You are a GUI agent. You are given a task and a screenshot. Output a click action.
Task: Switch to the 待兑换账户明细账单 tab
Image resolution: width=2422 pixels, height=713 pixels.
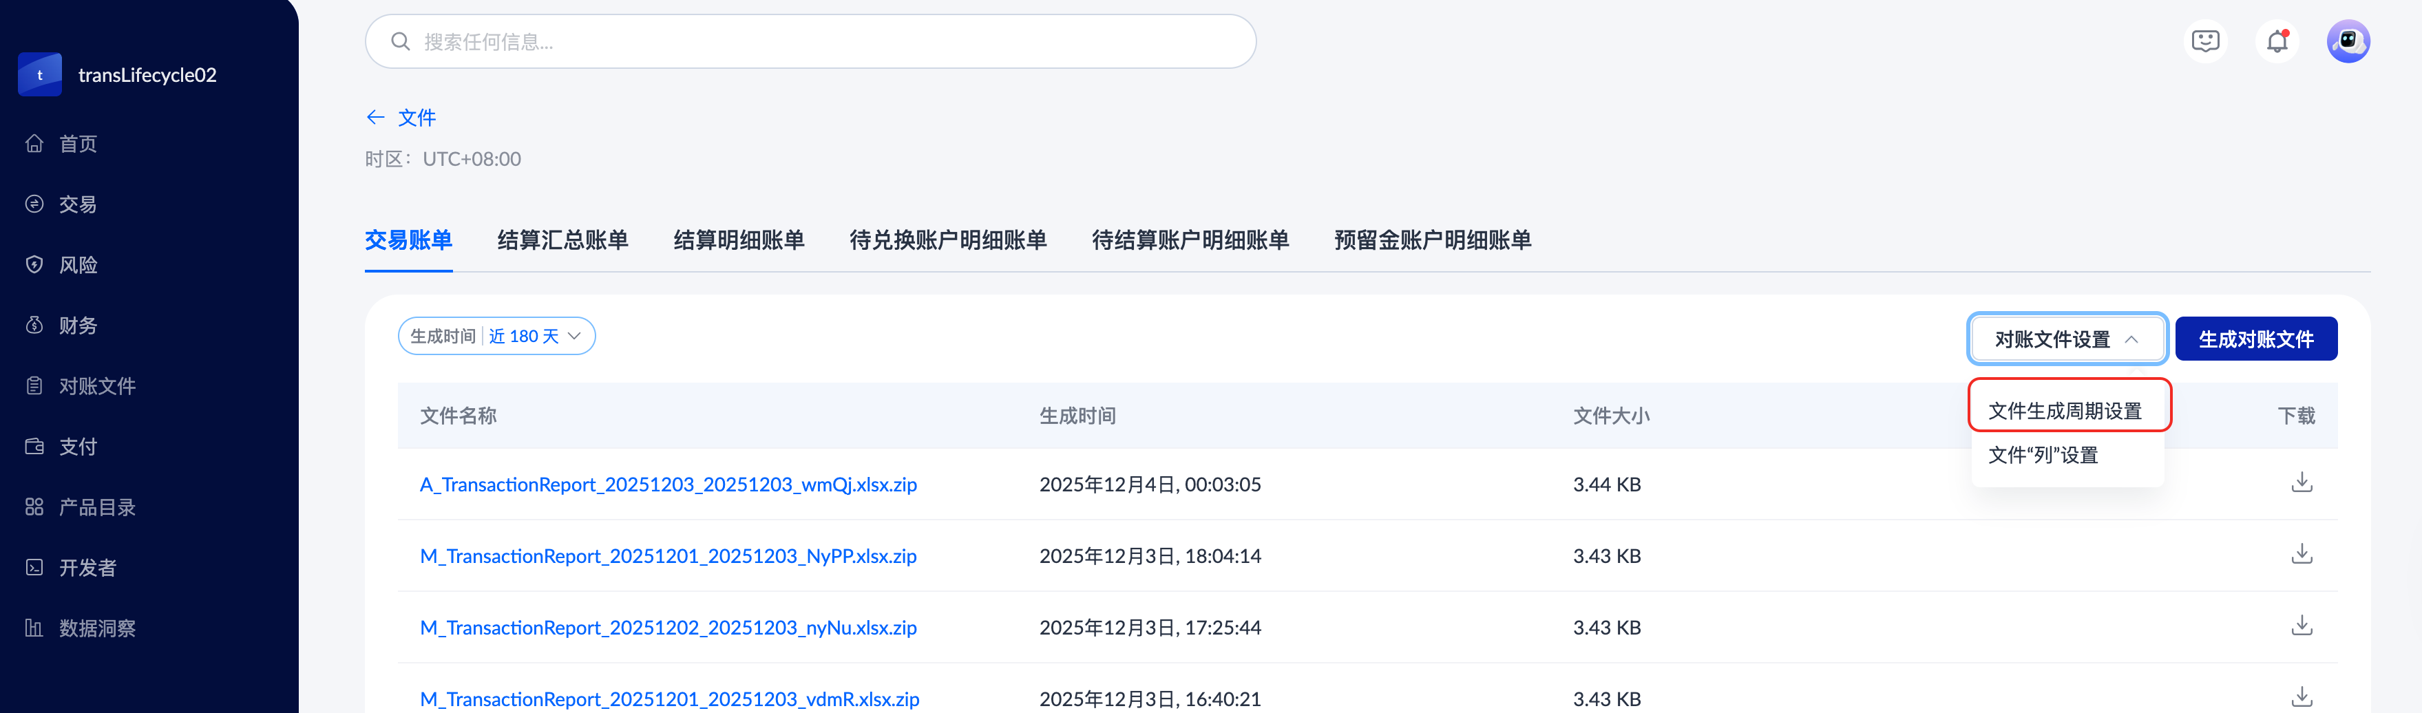(x=948, y=240)
